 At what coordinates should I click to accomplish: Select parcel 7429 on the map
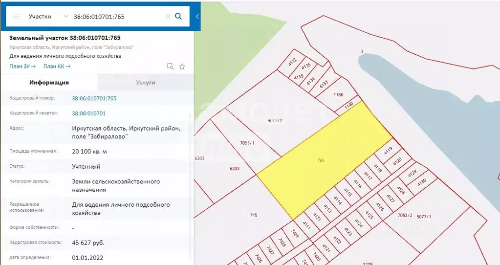coord(294,233)
